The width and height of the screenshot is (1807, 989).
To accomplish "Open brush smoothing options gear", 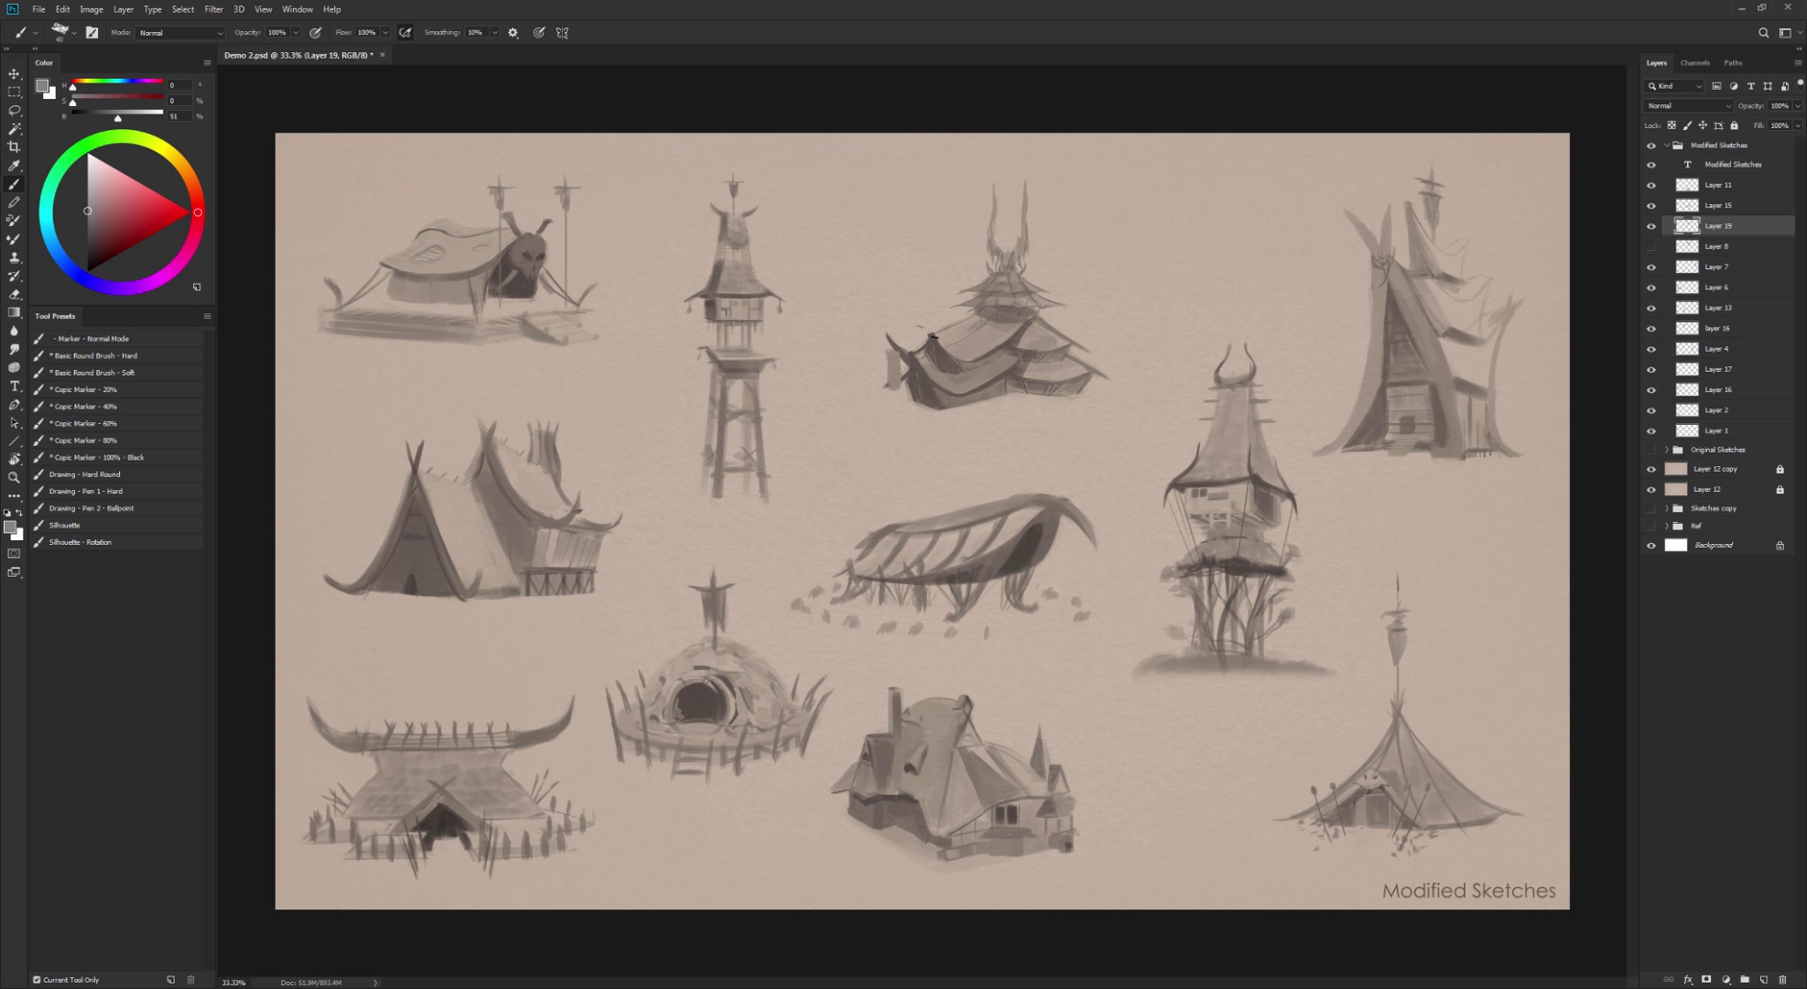I will pyautogui.click(x=513, y=33).
